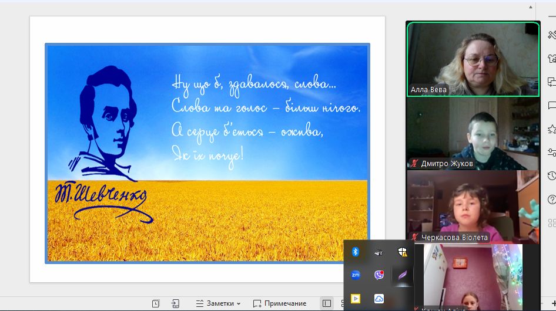Select Дмитро Жуков video thumbnail
The width and height of the screenshot is (556, 311).
point(473,133)
